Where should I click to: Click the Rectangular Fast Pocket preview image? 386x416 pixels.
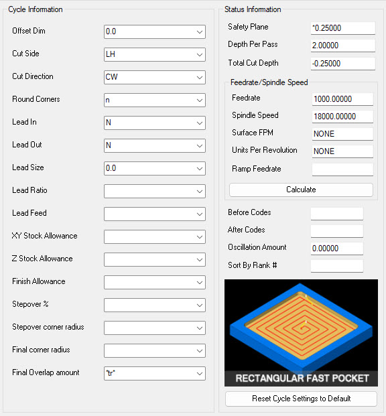tap(301, 333)
